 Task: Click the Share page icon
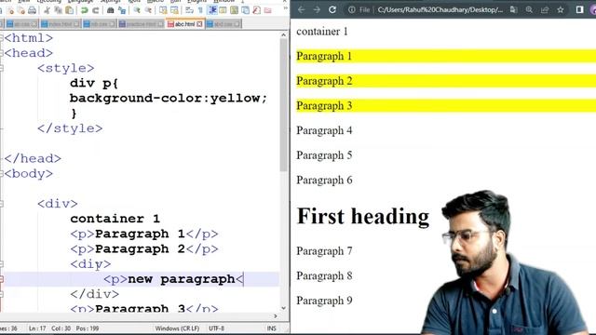pyautogui.click(x=545, y=9)
